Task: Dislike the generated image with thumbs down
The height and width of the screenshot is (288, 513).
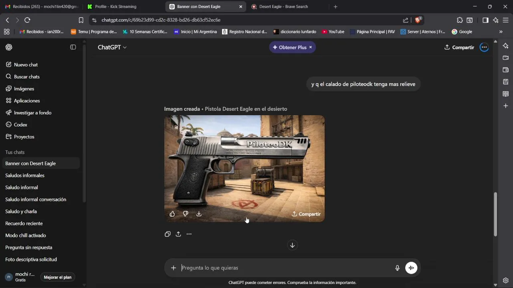Action: [x=186, y=214]
